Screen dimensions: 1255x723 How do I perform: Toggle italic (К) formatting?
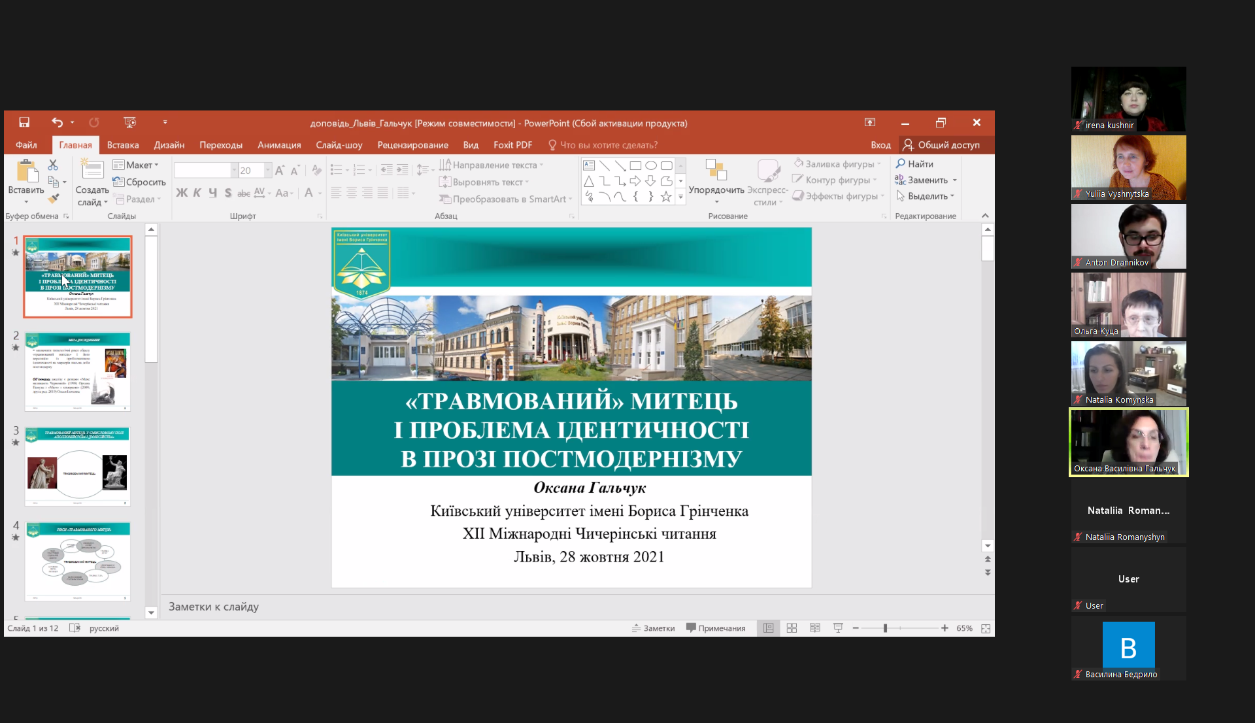tap(197, 193)
